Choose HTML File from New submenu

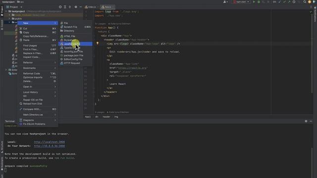75,36
